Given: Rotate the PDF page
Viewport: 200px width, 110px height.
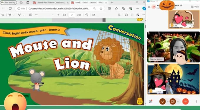Looking at the screenshot, I should [x=86, y=15].
